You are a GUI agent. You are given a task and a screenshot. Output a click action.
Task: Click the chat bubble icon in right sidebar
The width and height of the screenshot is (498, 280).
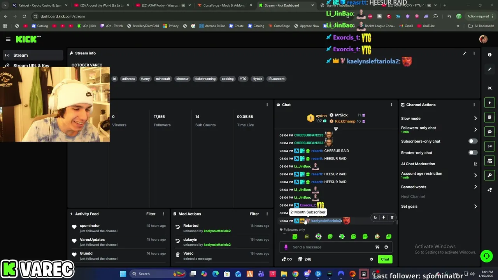click(x=489, y=132)
